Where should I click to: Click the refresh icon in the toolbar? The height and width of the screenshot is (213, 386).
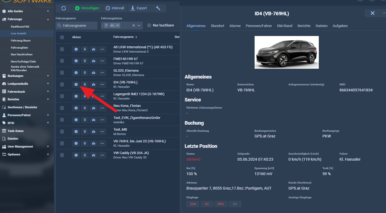[x=64, y=8]
